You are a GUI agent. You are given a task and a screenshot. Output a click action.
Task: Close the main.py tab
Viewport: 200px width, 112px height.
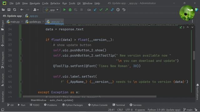22,21
